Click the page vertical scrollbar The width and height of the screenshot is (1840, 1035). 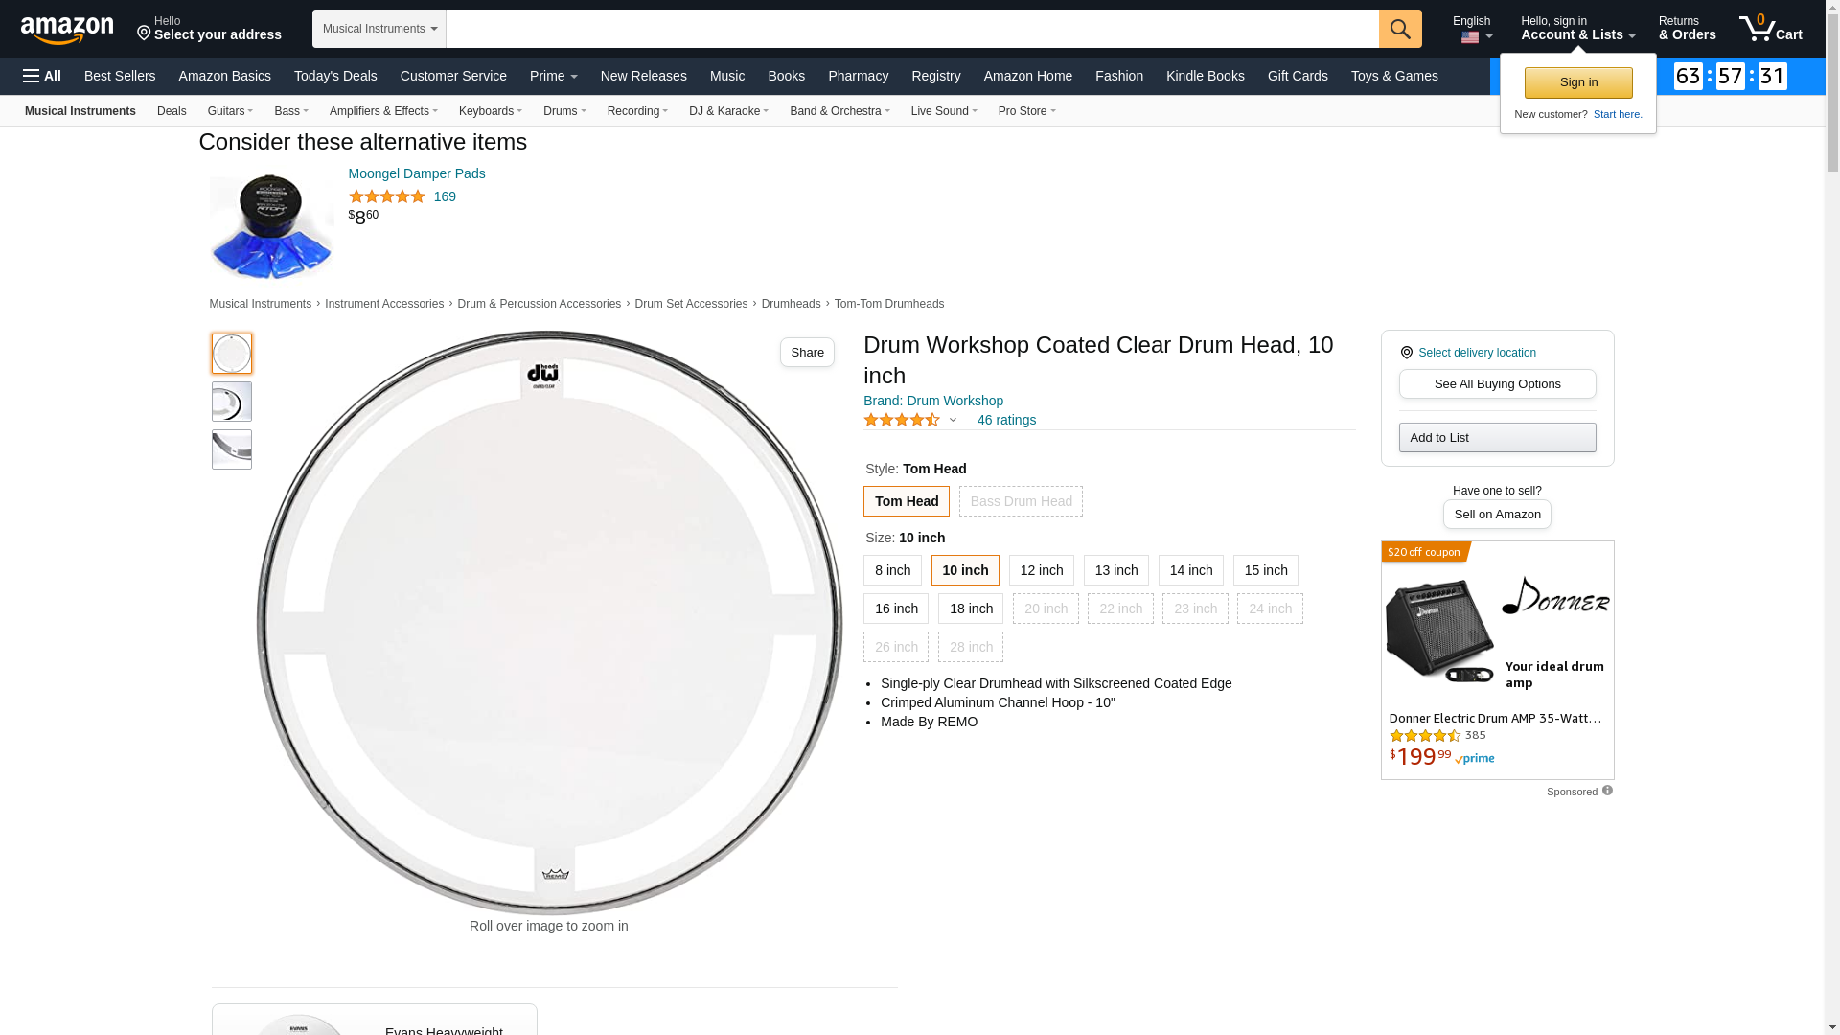pyautogui.click(x=1832, y=517)
